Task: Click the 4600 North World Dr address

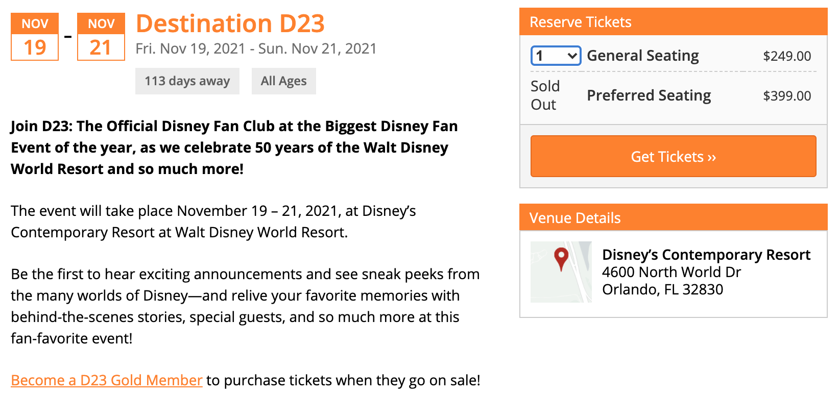Action: 672,272
